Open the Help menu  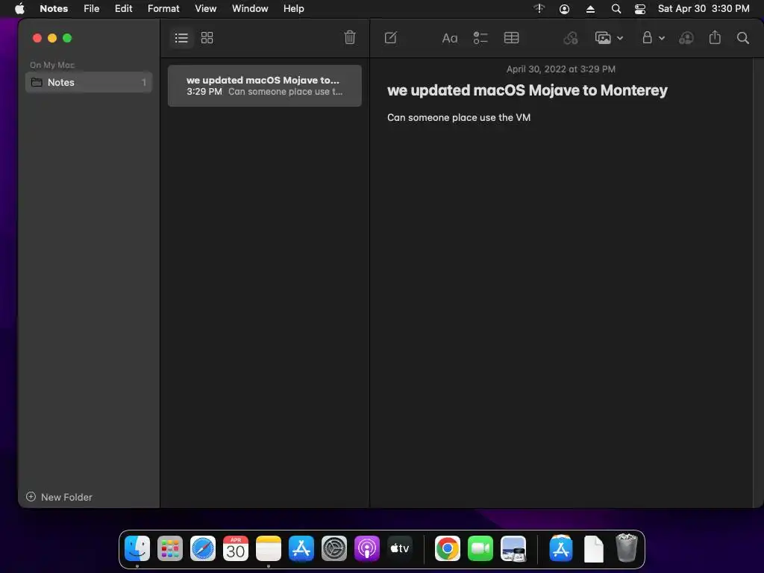[x=294, y=8]
